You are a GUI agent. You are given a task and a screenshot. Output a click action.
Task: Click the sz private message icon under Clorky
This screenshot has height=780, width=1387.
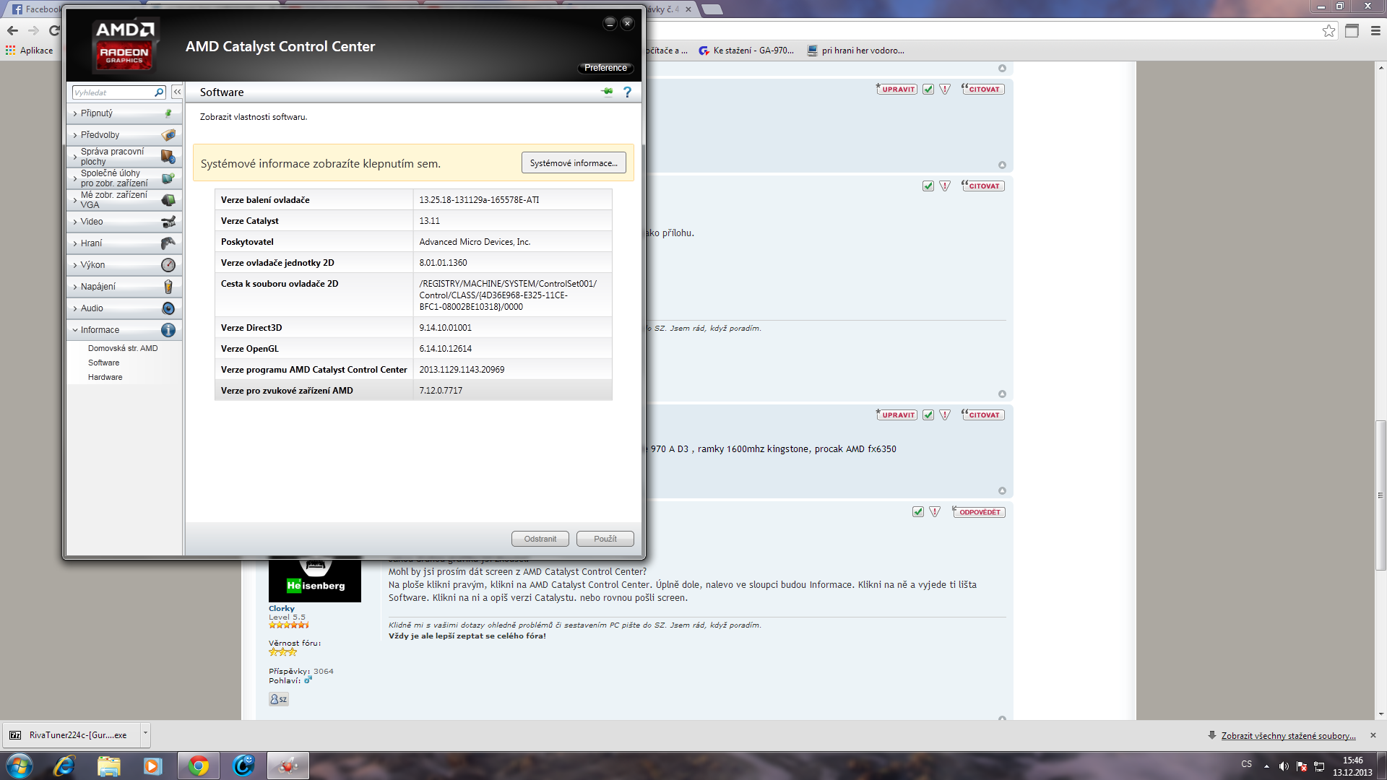point(278,699)
